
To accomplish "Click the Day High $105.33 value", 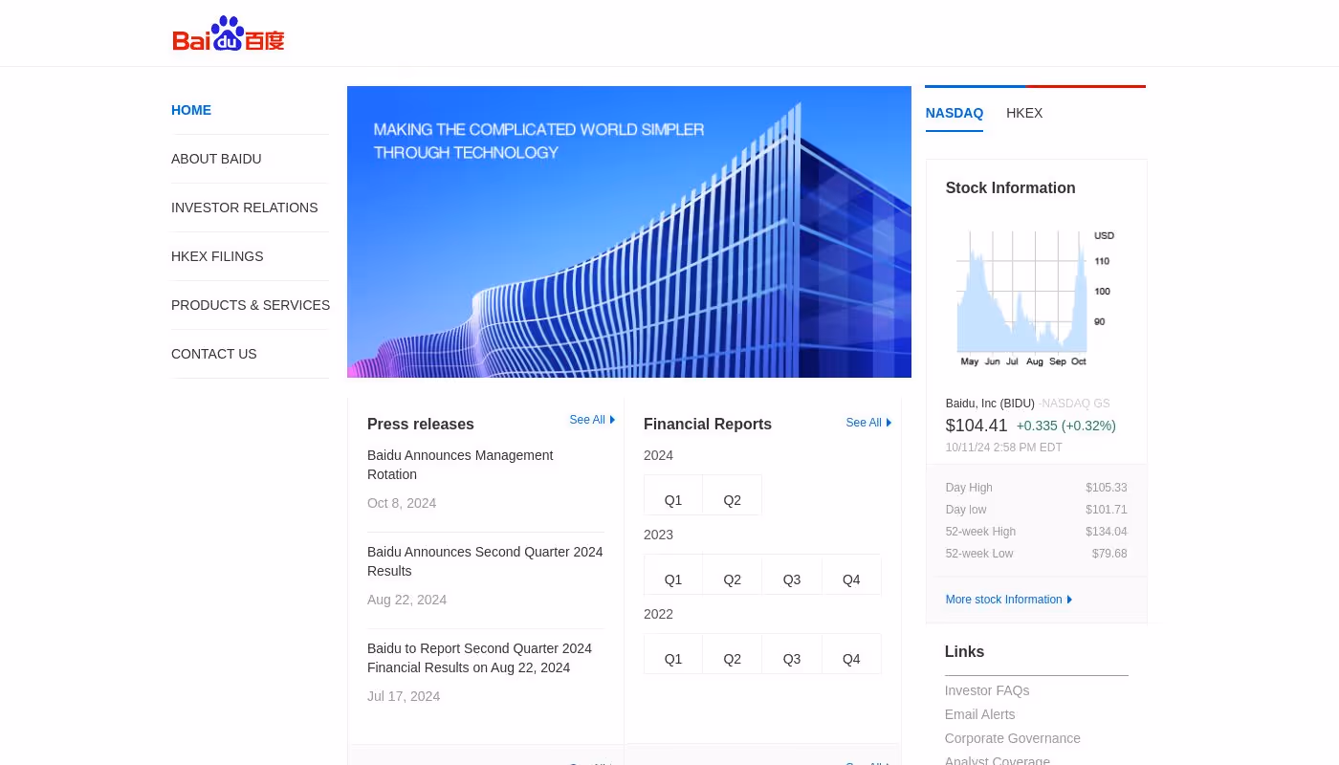I will 1107,488.
